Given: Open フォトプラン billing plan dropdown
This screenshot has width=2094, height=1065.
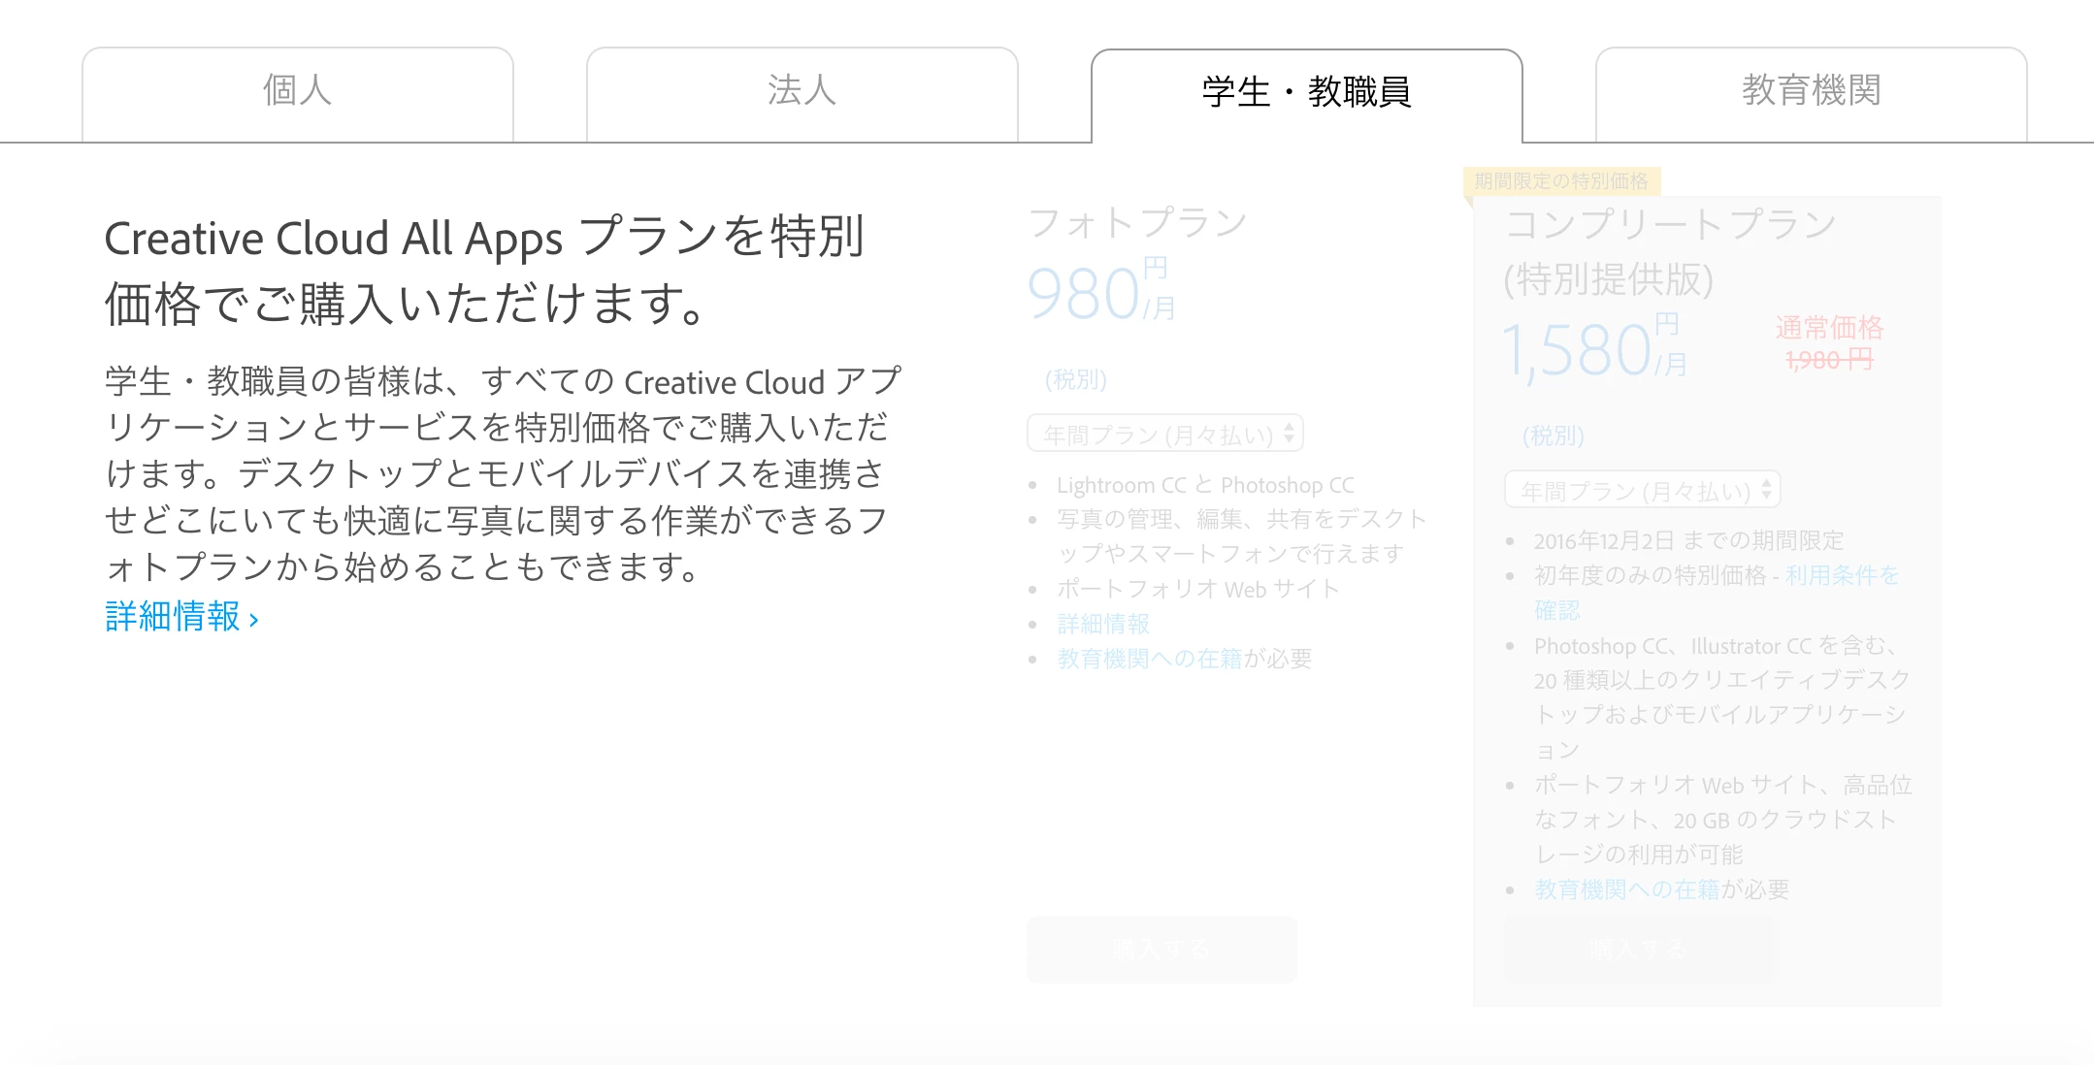Looking at the screenshot, I should 1157,434.
